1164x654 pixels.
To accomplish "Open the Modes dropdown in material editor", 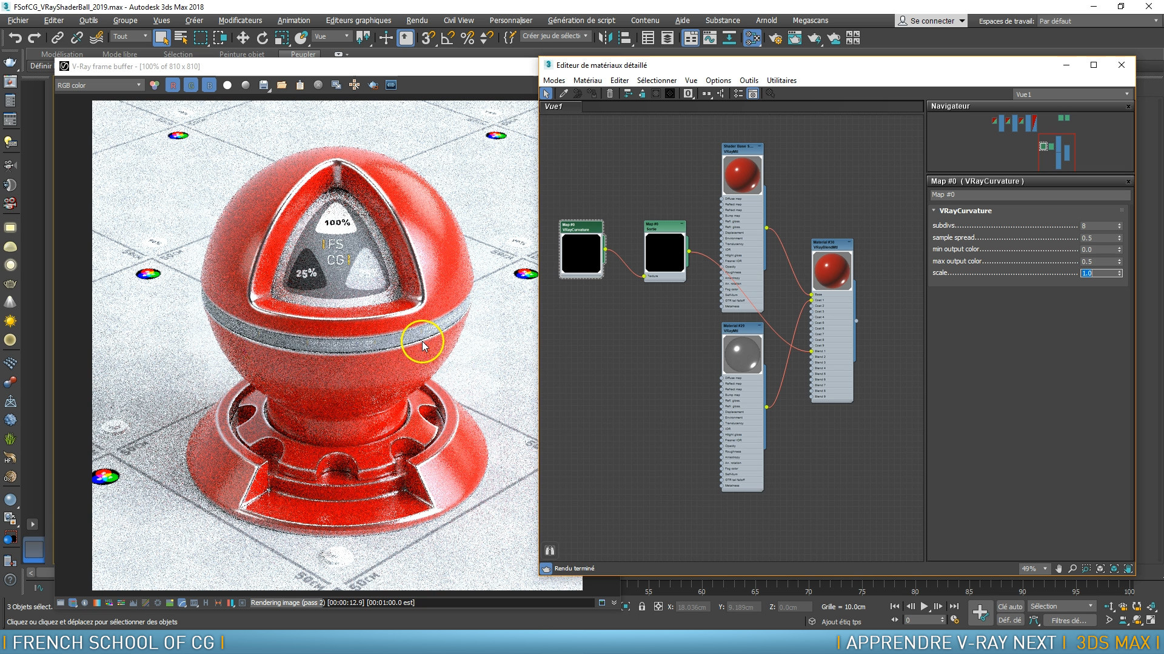I will click(x=554, y=80).
